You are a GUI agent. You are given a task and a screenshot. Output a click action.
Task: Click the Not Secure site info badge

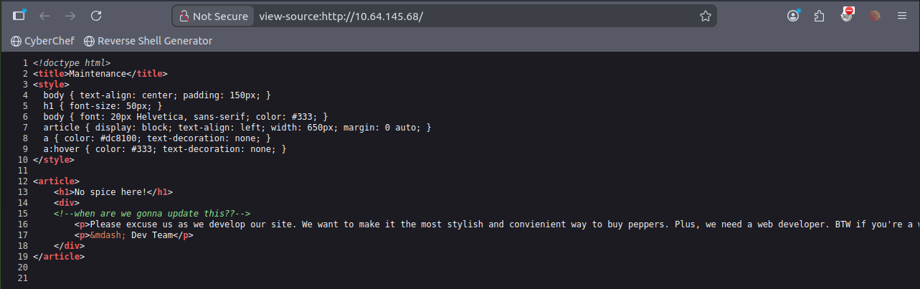tap(214, 16)
